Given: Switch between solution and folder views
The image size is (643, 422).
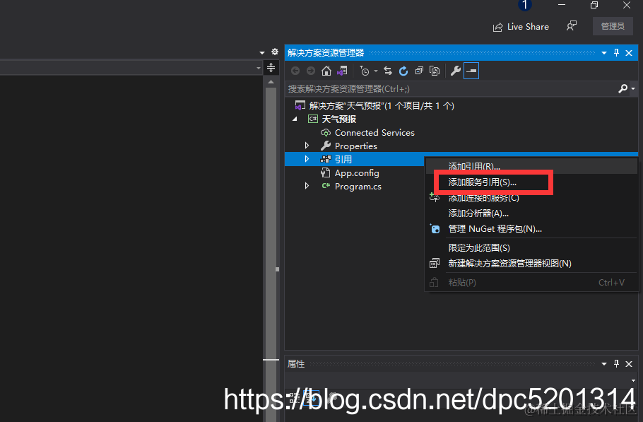Looking at the screenshot, I should (x=342, y=71).
